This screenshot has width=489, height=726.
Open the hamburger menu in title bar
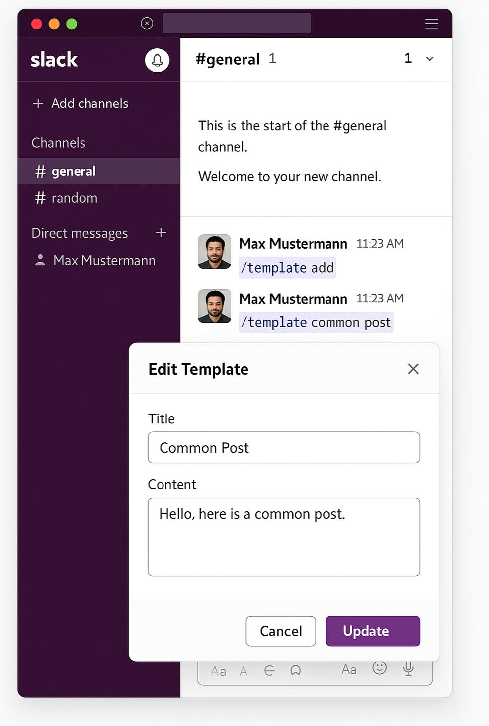pos(431,24)
